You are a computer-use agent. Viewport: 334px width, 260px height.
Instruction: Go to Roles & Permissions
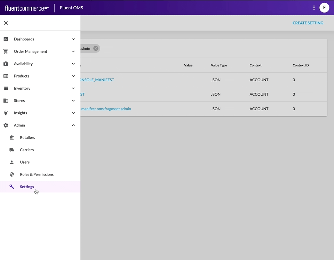(37, 174)
